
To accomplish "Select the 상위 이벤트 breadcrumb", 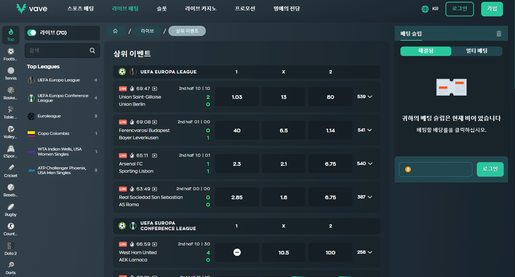I will (x=187, y=31).
